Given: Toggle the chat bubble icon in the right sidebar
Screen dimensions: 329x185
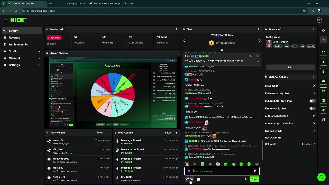Looking at the screenshot, I should click(323, 81).
